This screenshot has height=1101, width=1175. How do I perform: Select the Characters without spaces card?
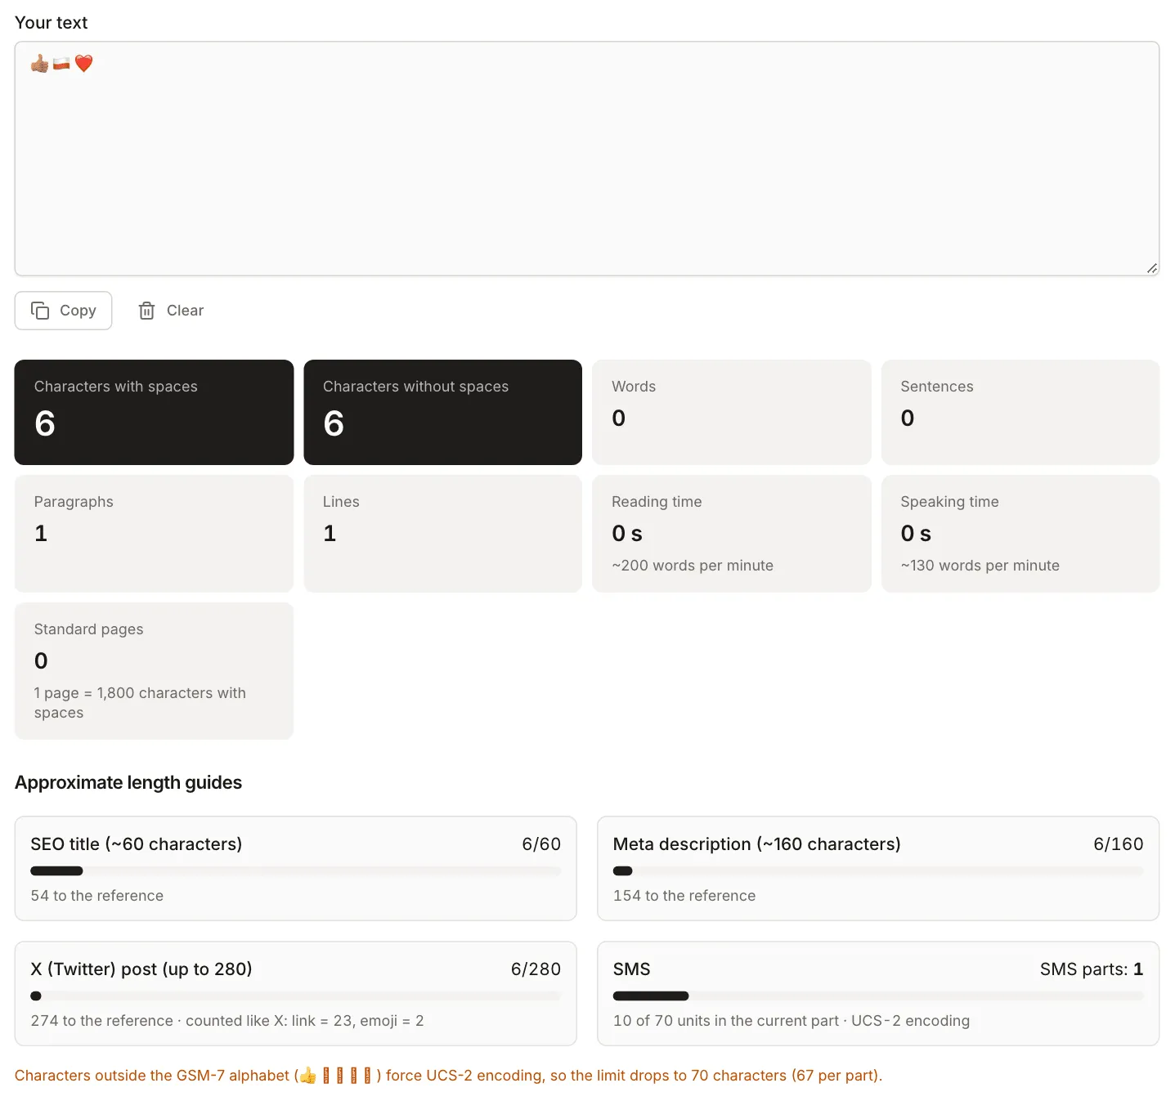pyautogui.click(x=443, y=412)
